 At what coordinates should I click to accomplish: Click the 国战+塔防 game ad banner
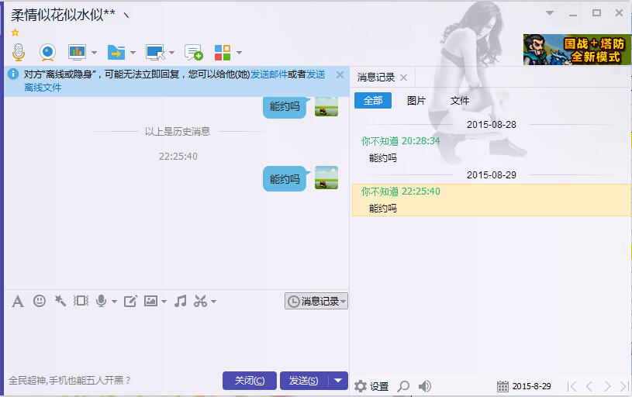click(577, 50)
